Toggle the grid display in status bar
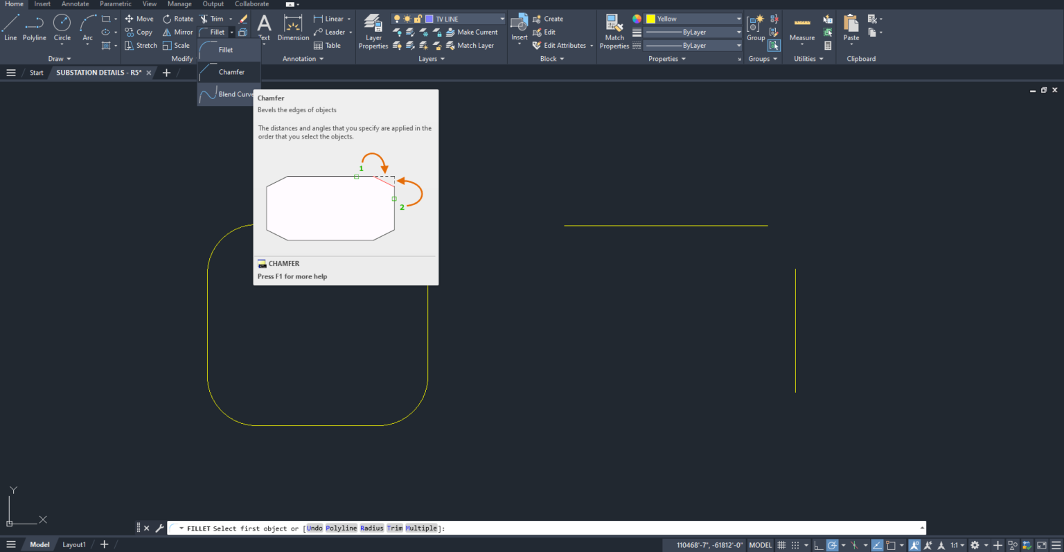This screenshot has width=1064, height=552. tap(781, 545)
